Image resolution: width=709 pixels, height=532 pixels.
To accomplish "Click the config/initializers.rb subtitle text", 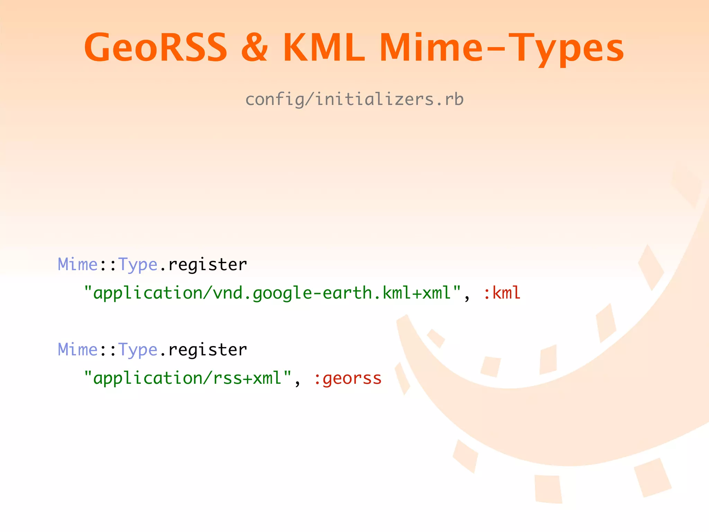I will [x=354, y=99].
